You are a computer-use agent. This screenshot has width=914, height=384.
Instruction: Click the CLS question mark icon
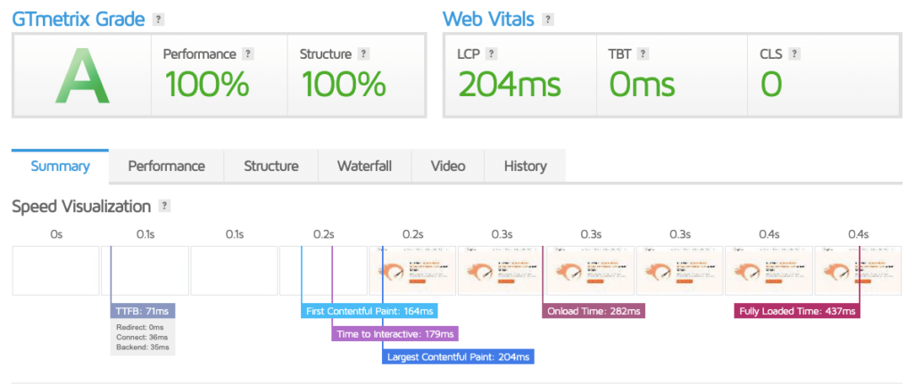point(794,54)
